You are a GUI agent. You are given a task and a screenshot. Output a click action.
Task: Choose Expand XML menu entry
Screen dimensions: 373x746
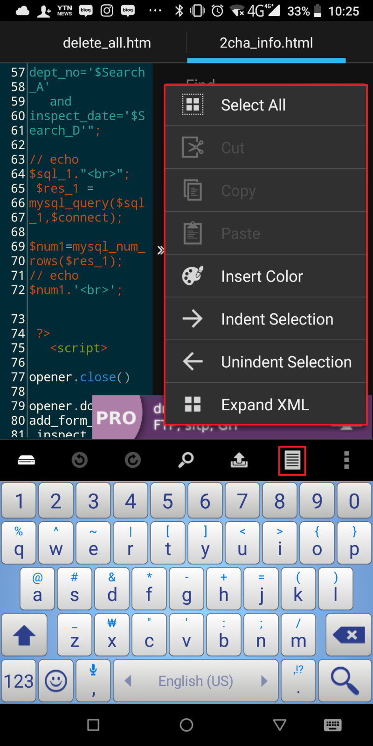pyautogui.click(x=266, y=404)
